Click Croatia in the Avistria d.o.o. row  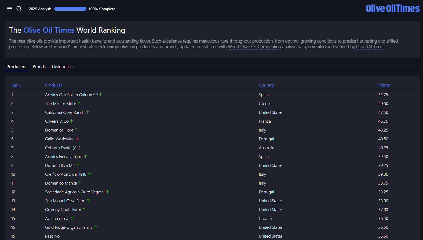coord(265,219)
